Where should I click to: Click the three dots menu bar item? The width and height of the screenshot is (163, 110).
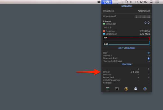click(121, 2)
